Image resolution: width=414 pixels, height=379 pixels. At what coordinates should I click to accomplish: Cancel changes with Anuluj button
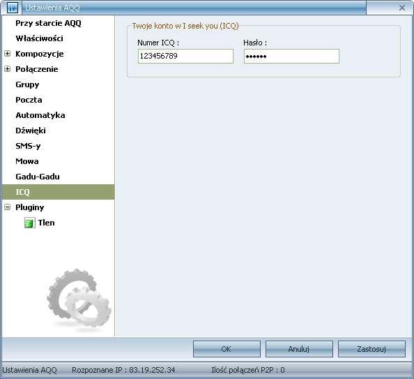(299, 349)
